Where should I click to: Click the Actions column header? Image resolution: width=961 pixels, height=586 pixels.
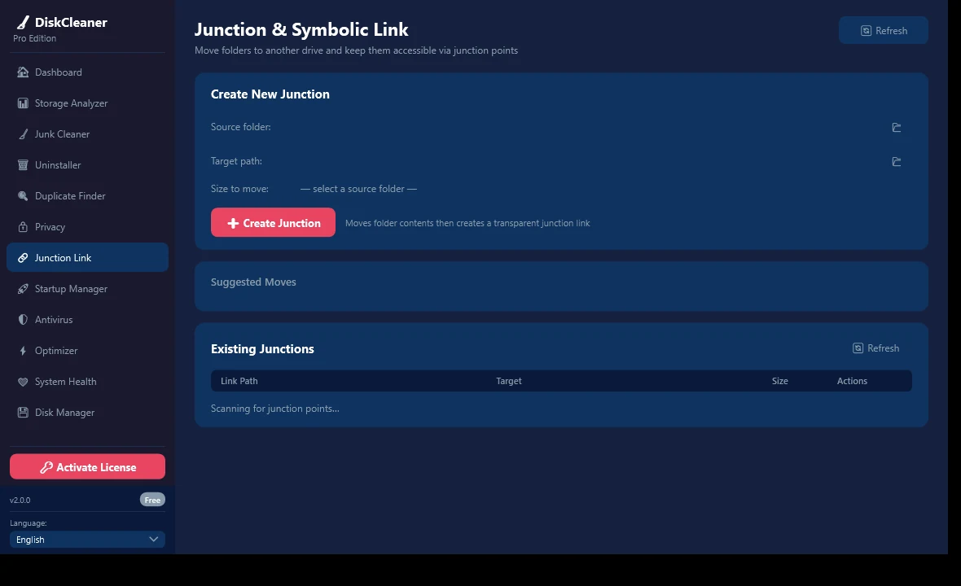pyautogui.click(x=852, y=381)
